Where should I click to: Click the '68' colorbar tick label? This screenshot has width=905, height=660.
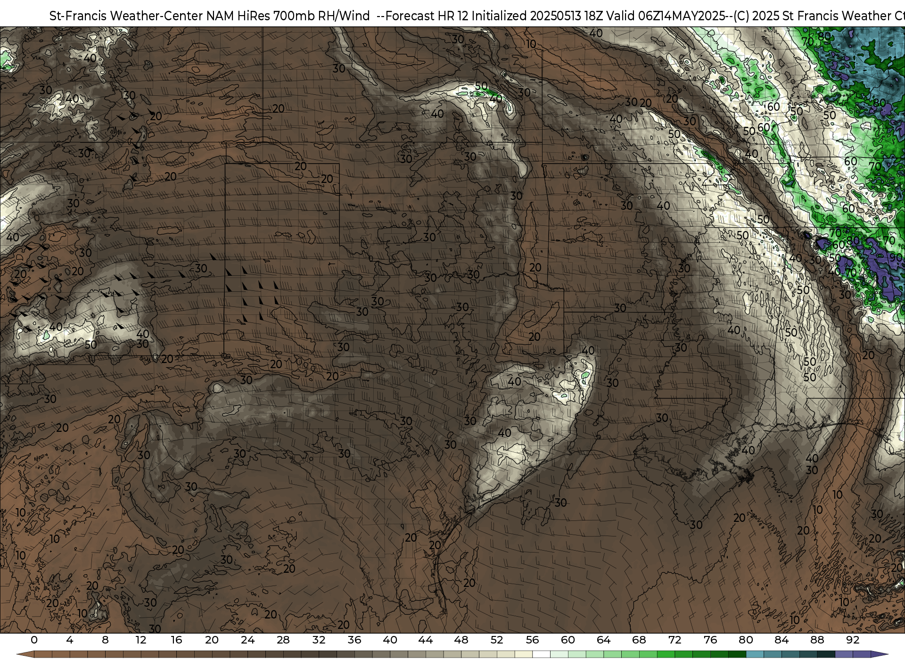coord(639,640)
